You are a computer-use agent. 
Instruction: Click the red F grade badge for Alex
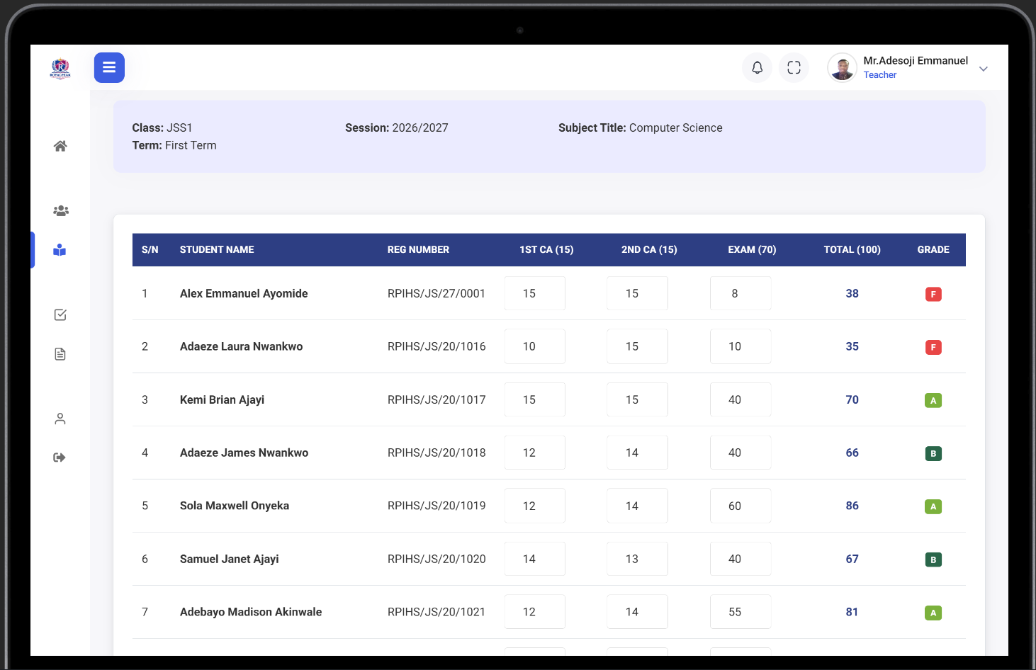click(x=933, y=294)
